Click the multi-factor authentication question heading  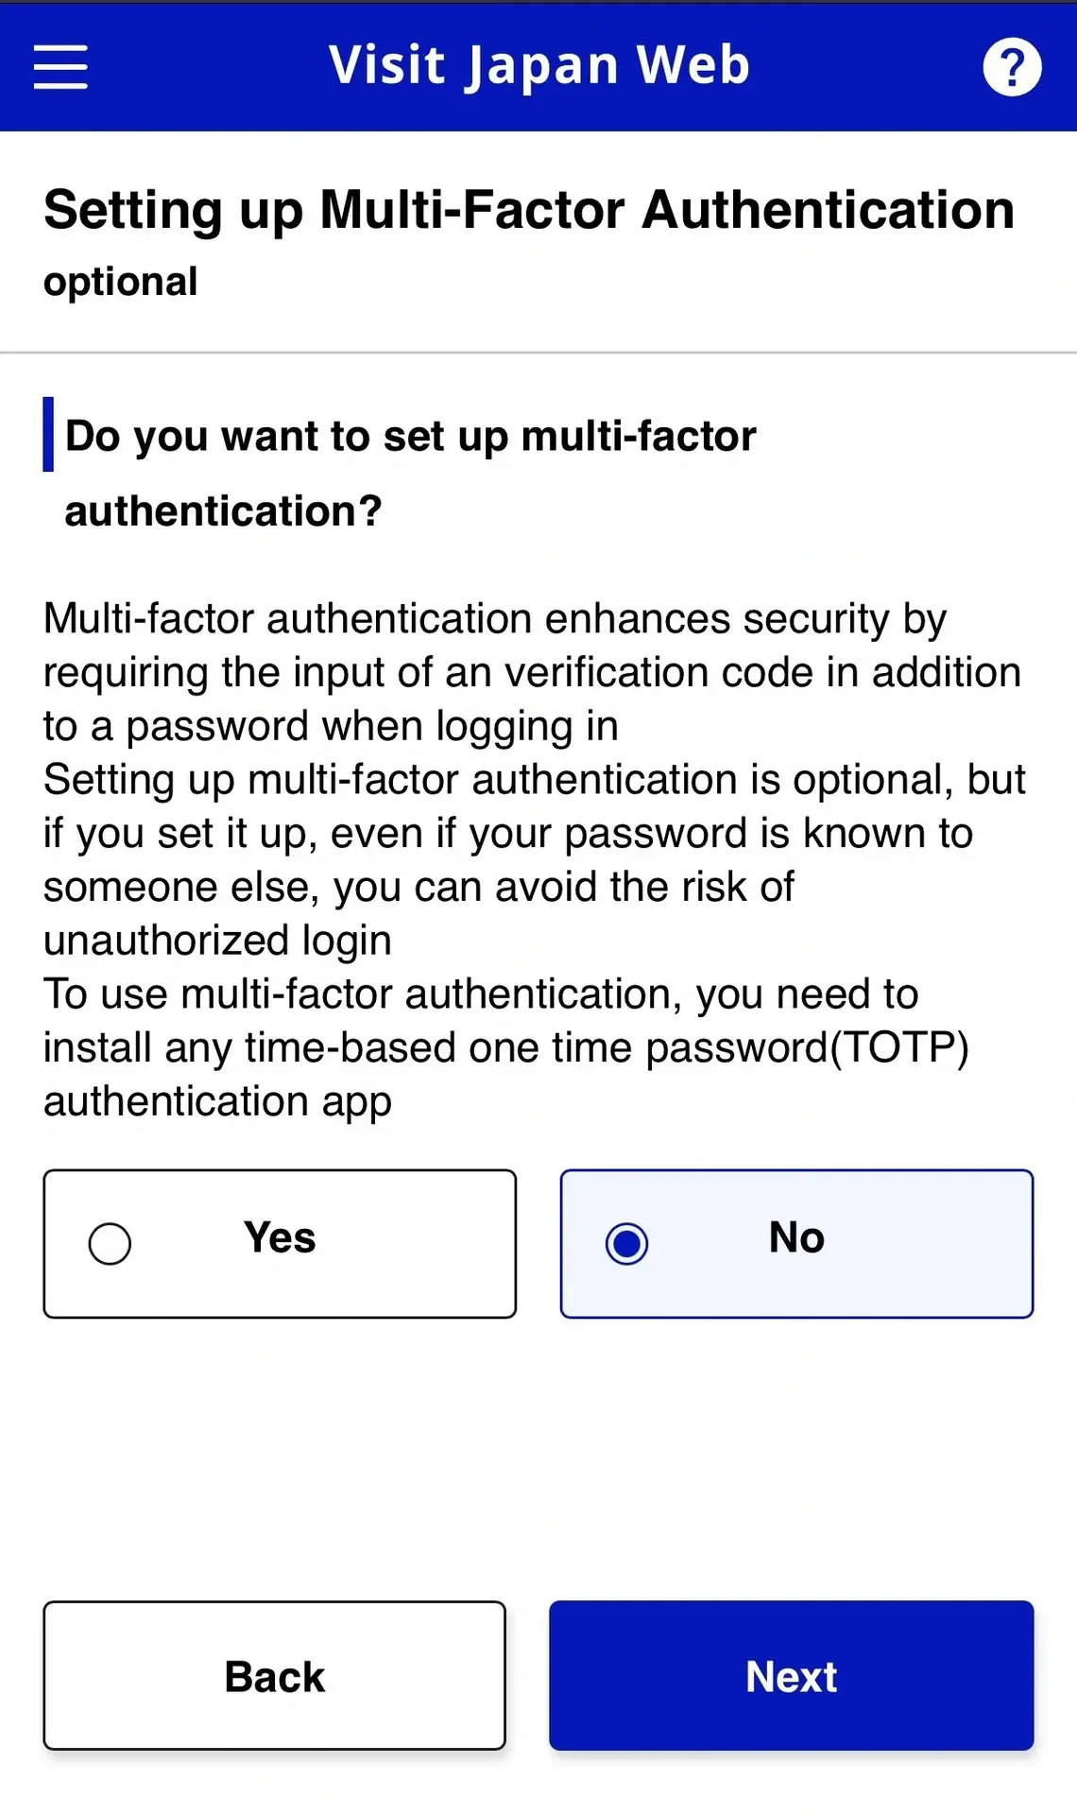point(411,473)
